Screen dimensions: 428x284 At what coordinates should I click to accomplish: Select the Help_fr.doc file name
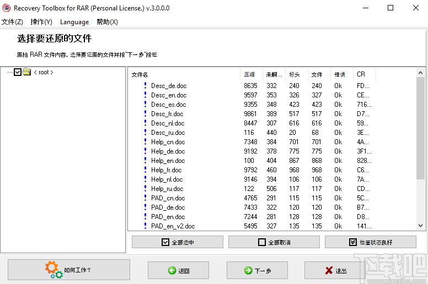pos(166,170)
